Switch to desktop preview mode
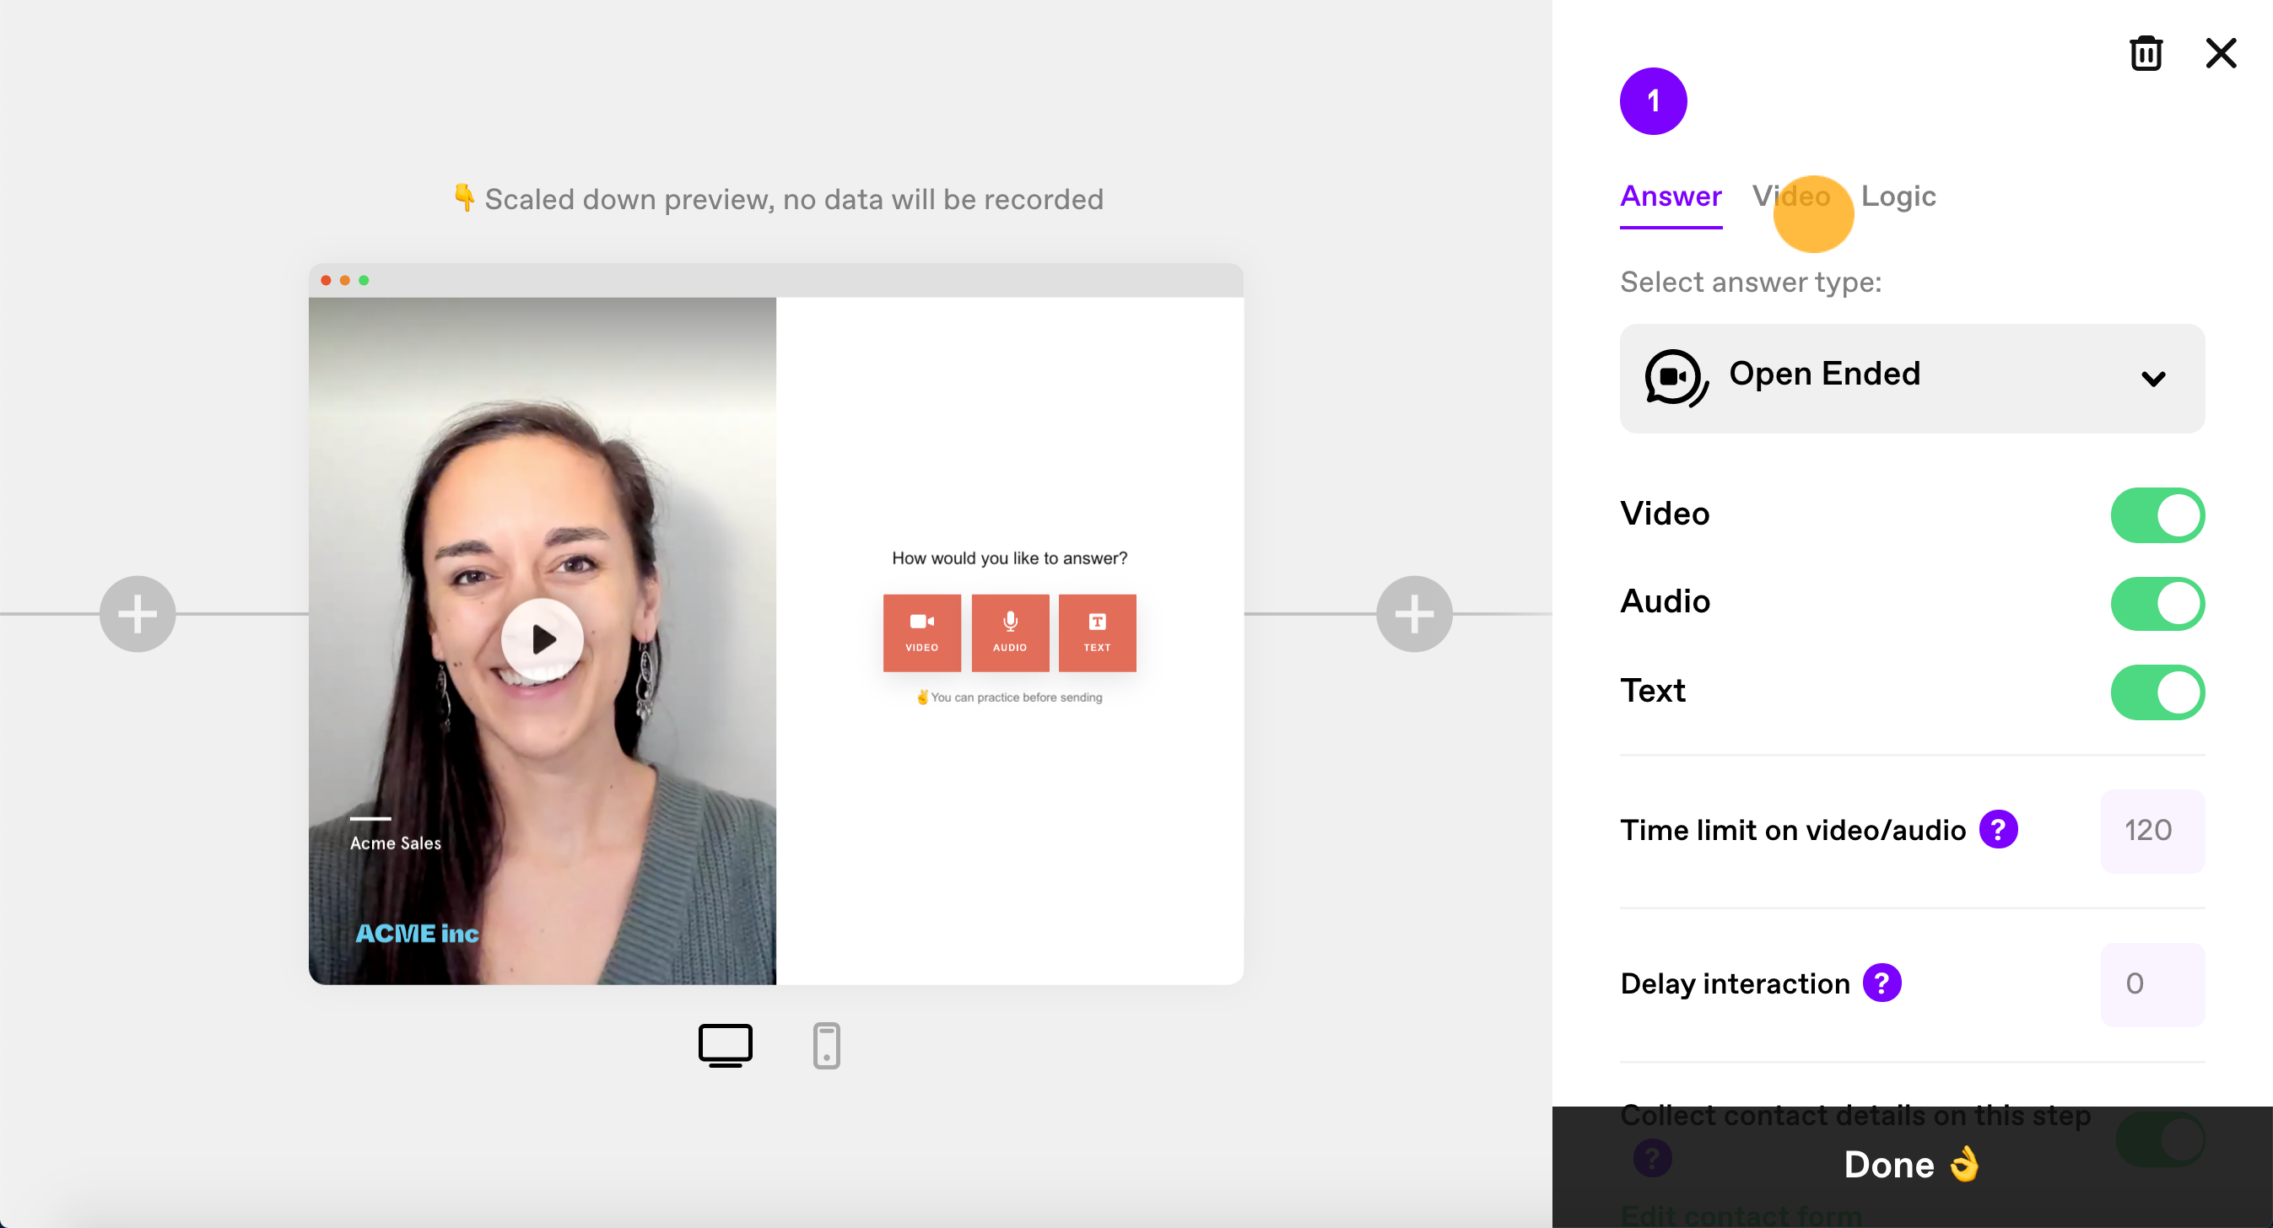Viewport: 2273px width, 1228px height. point(725,1045)
